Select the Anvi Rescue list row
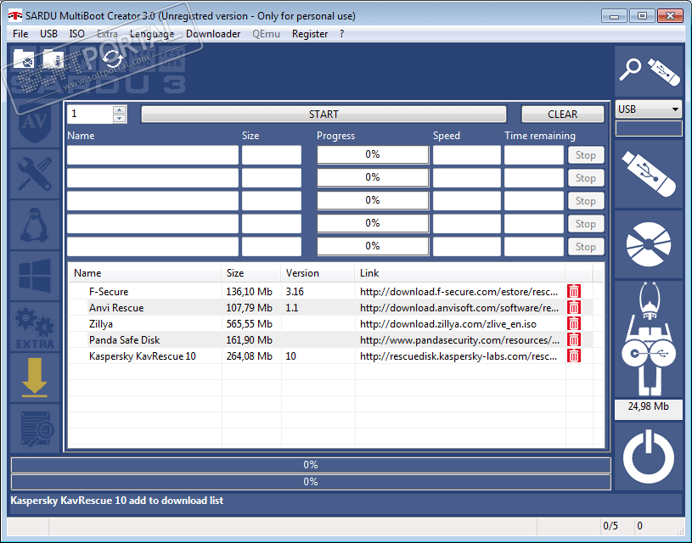The width and height of the screenshot is (692, 543). [331, 307]
